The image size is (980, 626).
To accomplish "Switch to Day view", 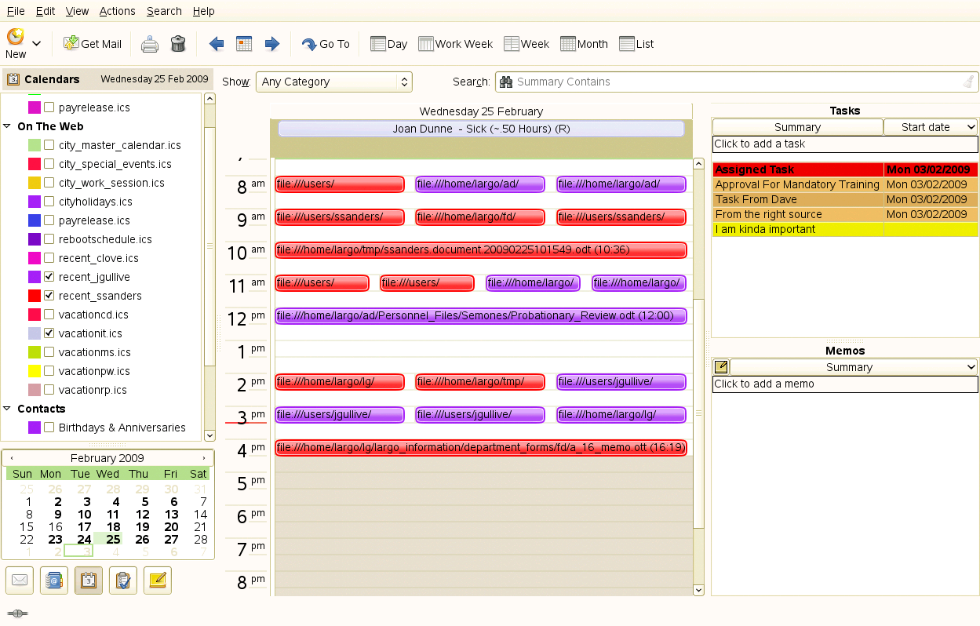I will (x=388, y=44).
